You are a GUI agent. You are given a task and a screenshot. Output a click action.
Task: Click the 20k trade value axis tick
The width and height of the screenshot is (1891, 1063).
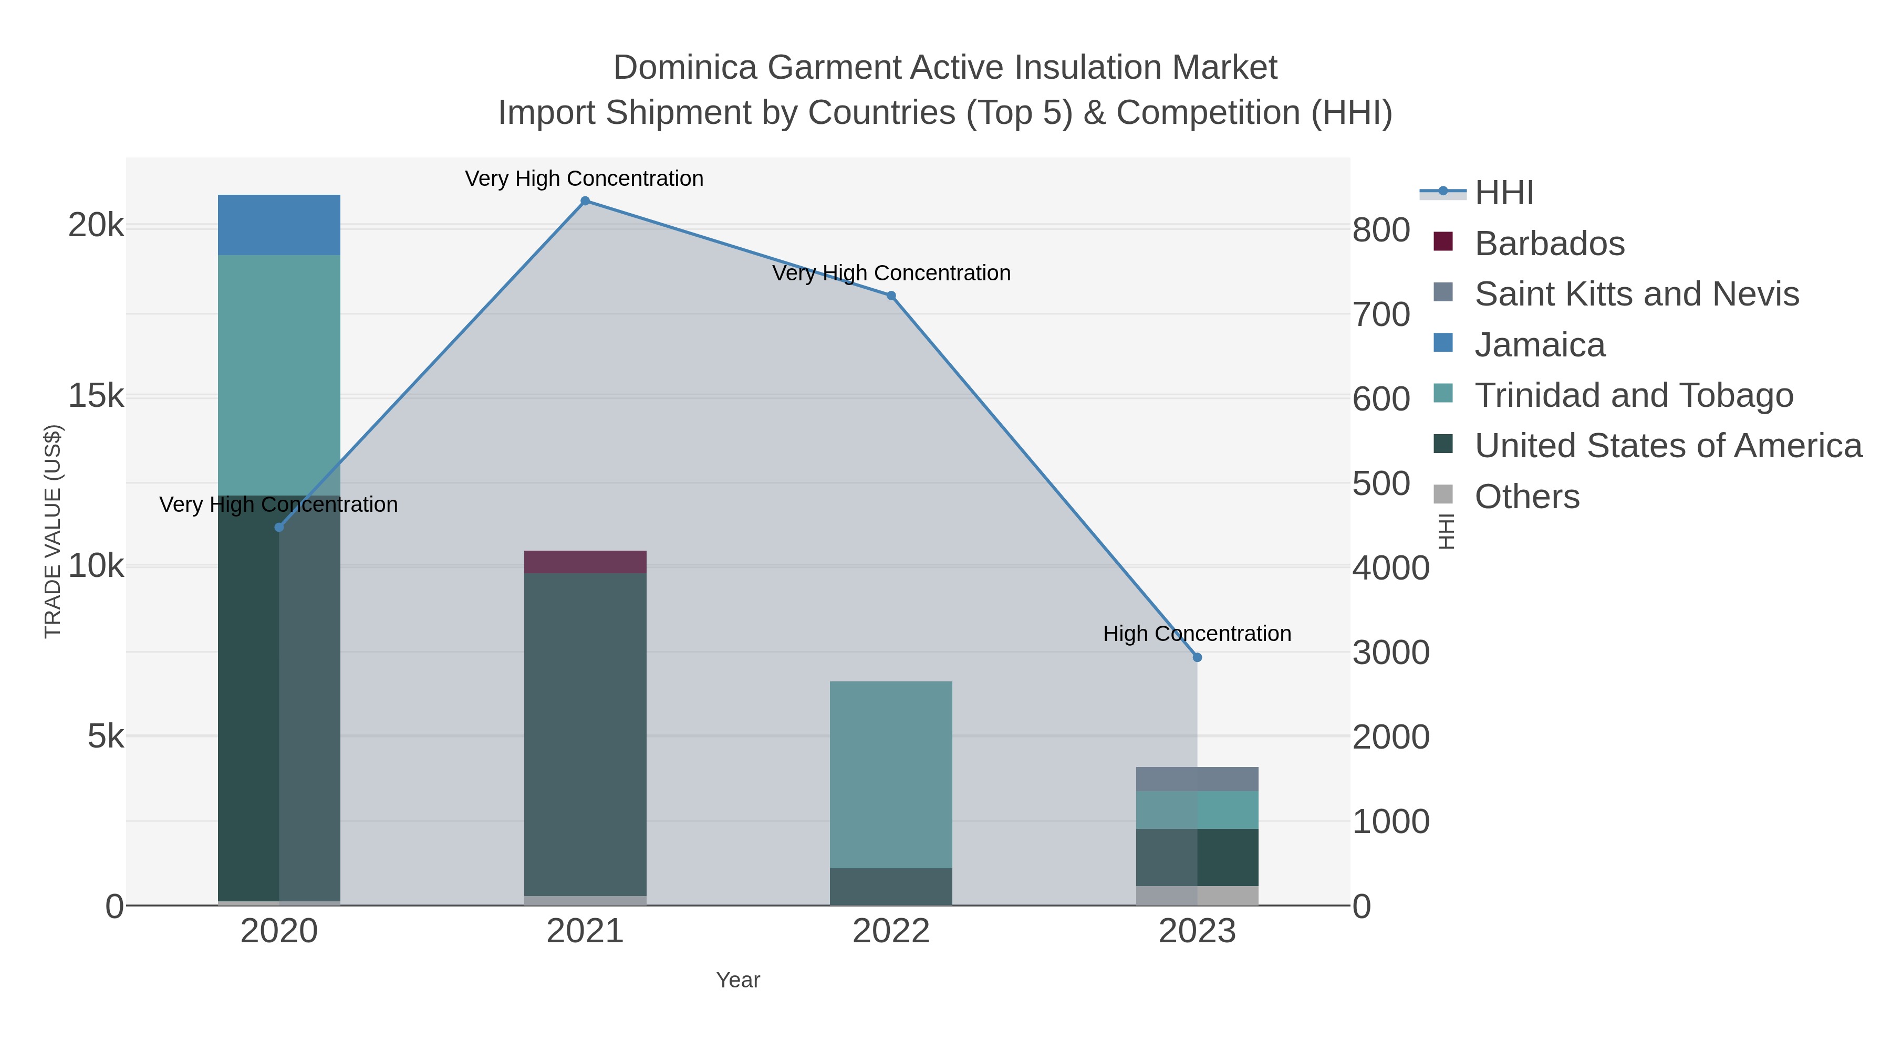tap(96, 225)
